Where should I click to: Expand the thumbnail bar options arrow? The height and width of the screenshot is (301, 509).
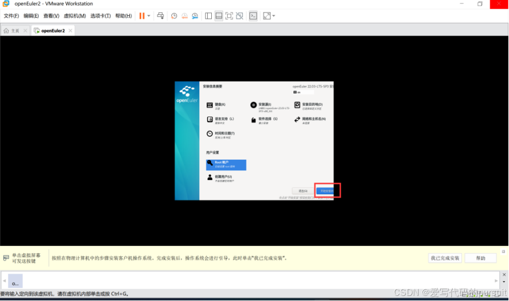504,282
